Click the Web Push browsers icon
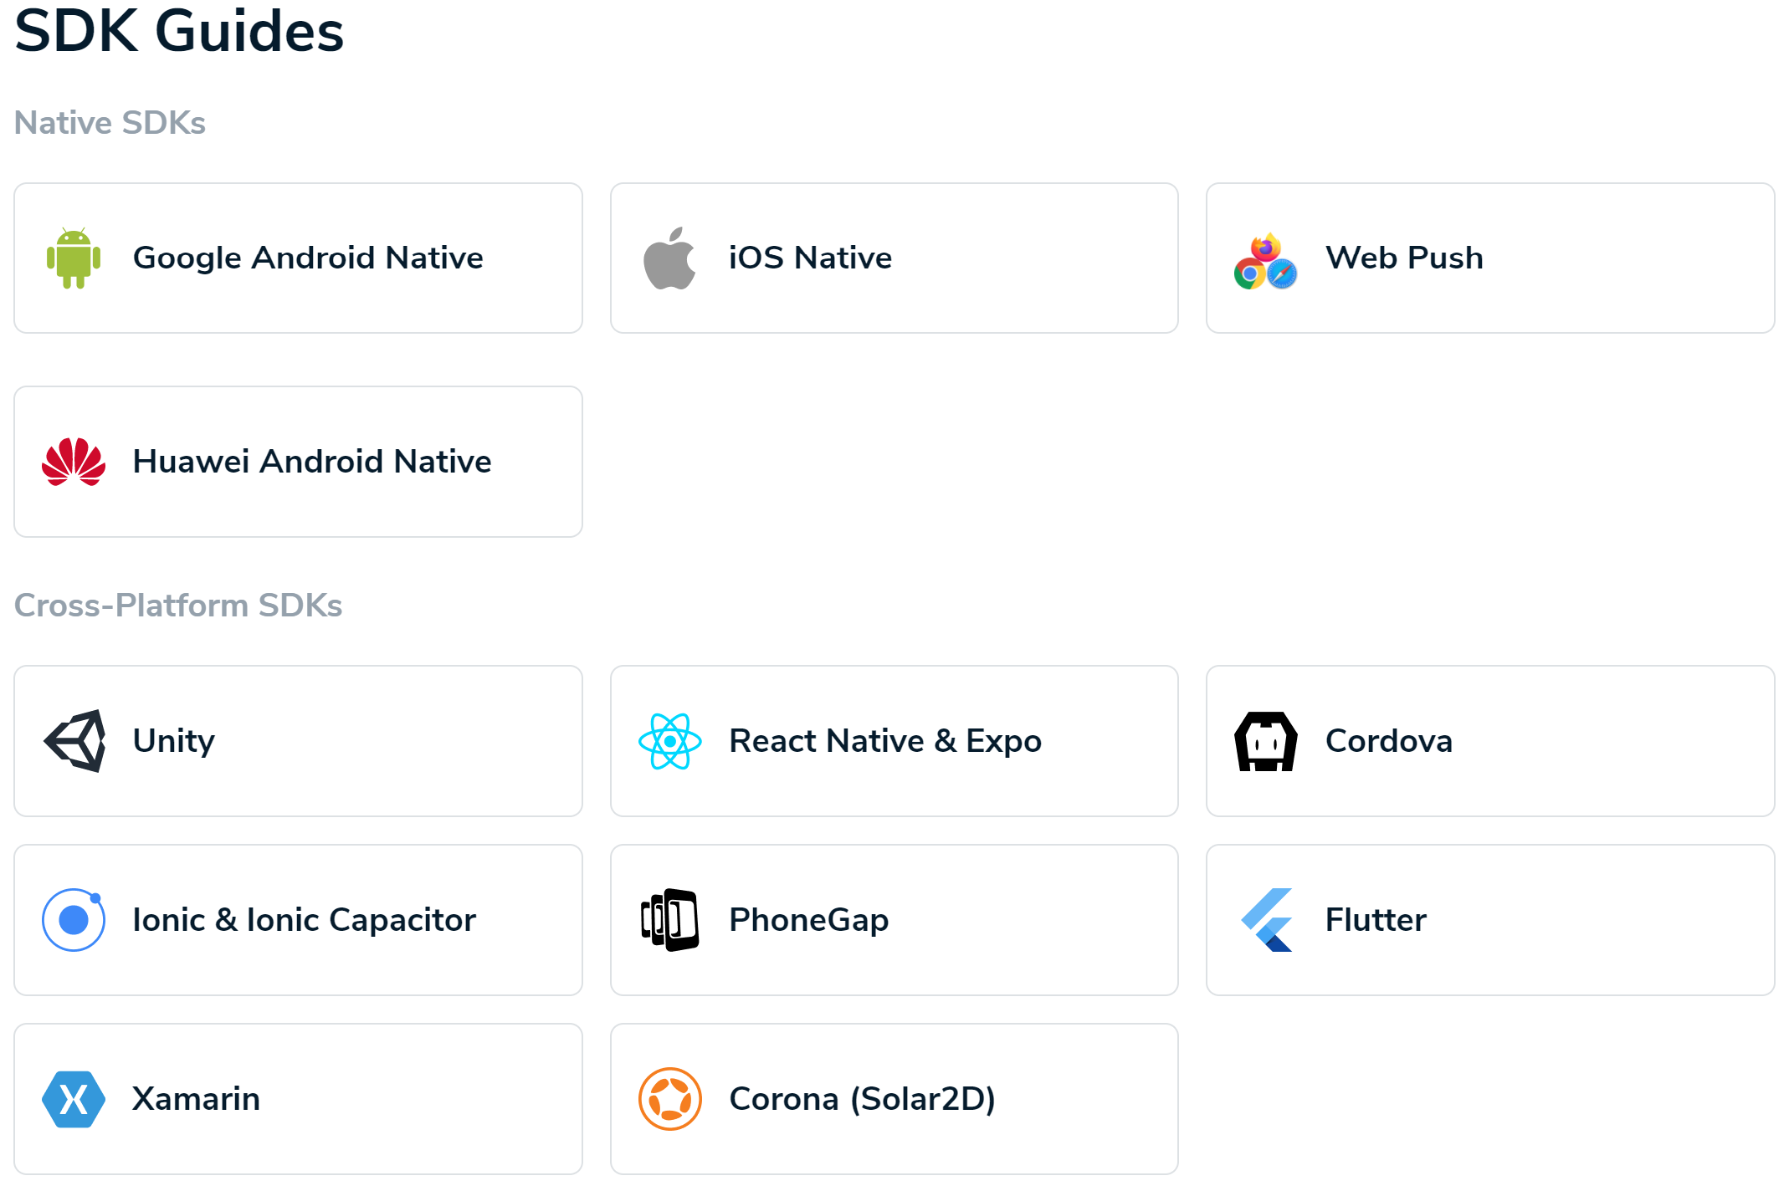Viewport: 1789px width, 1191px height. click(1266, 260)
